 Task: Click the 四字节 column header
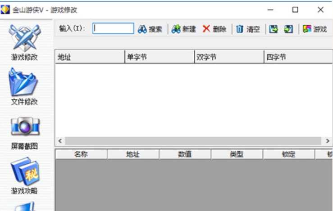tap(298, 57)
